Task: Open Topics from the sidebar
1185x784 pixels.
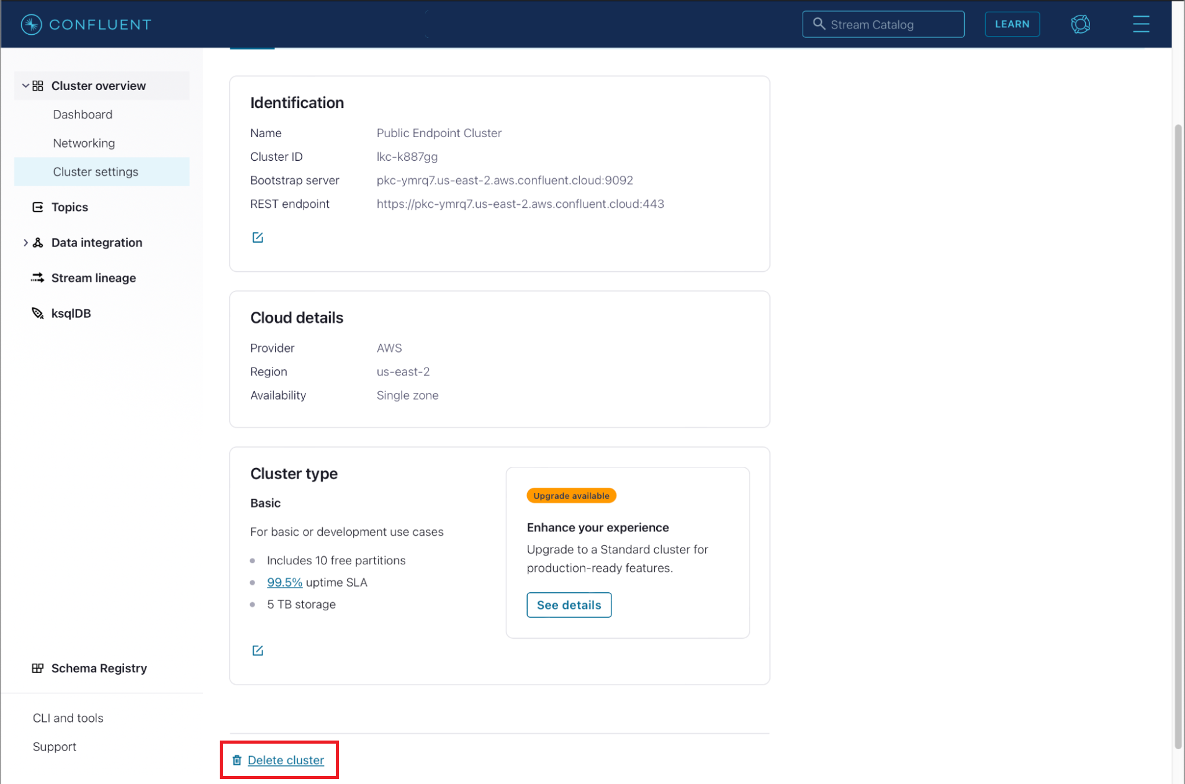Action: (x=70, y=207)
